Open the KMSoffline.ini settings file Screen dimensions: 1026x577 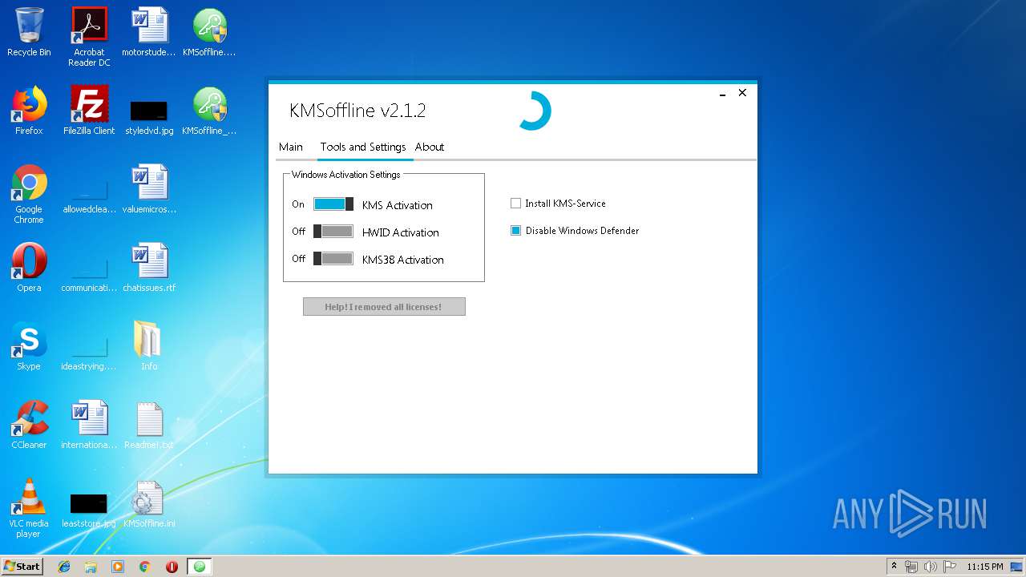149,503
